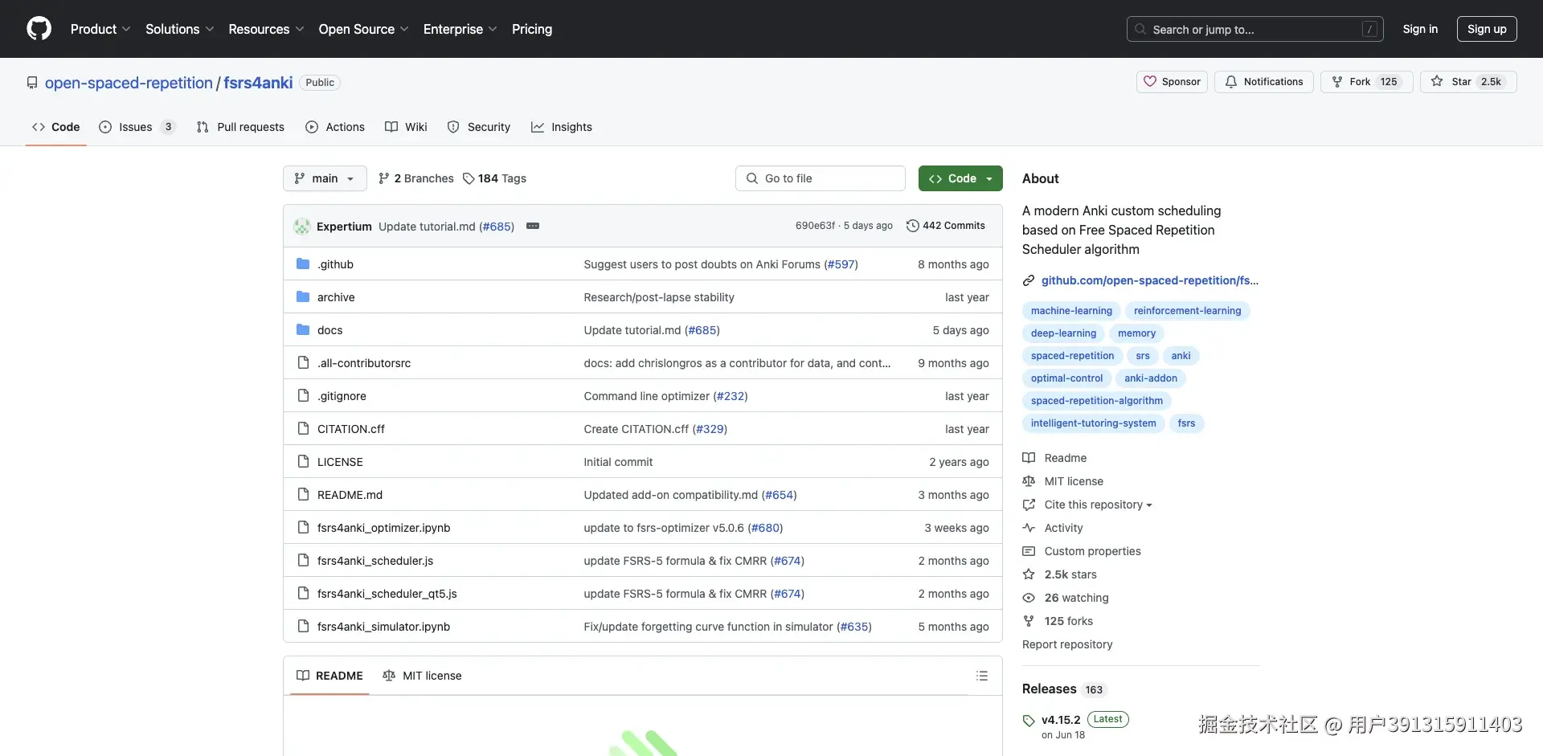The image size is (1543, 756).
Task: Click the reinforcement-learning topic tag
Action: (x=1187, y=311)
